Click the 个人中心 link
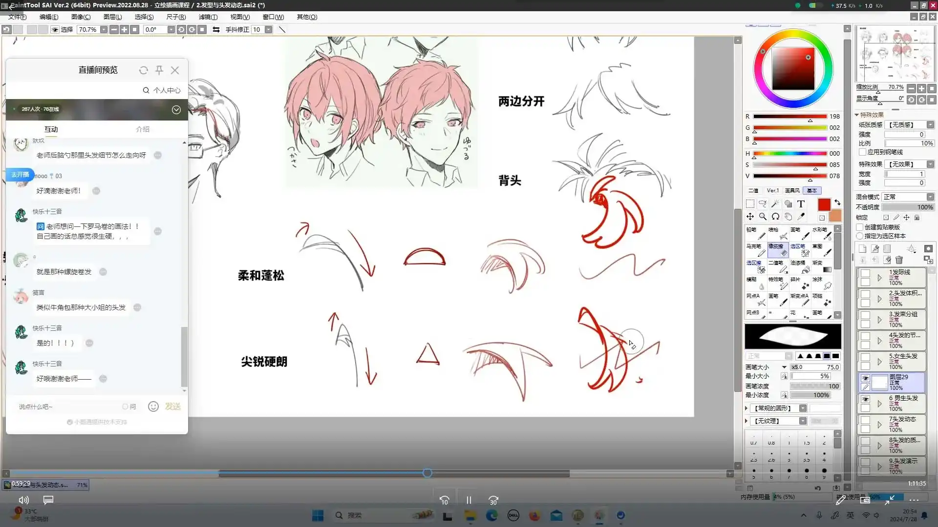 tap(167, 90)
